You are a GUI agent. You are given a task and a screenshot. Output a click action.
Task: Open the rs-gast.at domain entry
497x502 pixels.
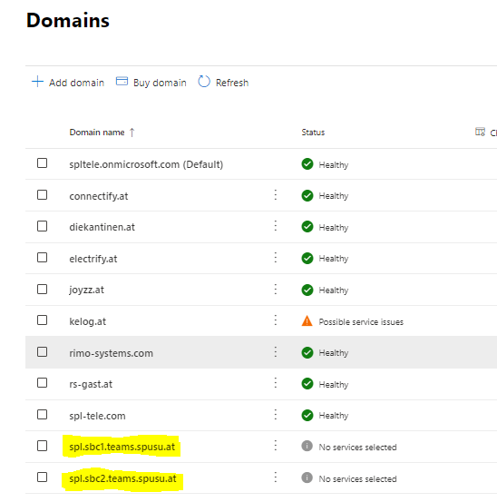91,384
